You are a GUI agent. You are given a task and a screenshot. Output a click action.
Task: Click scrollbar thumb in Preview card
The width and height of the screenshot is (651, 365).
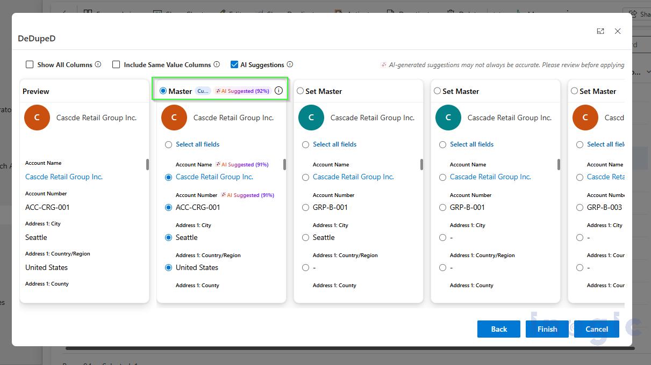click(147, 165)
